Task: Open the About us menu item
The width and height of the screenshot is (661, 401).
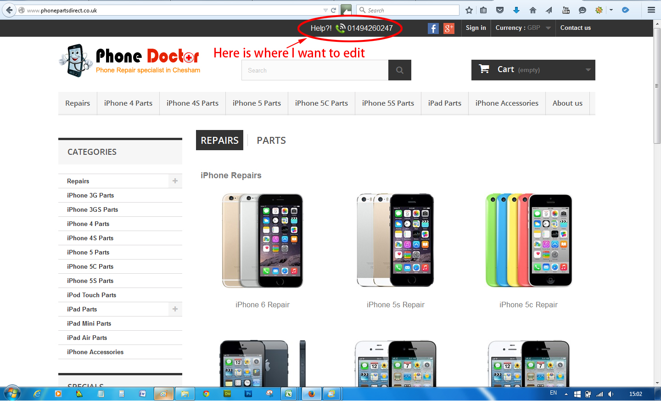Action: click(567, 103)
